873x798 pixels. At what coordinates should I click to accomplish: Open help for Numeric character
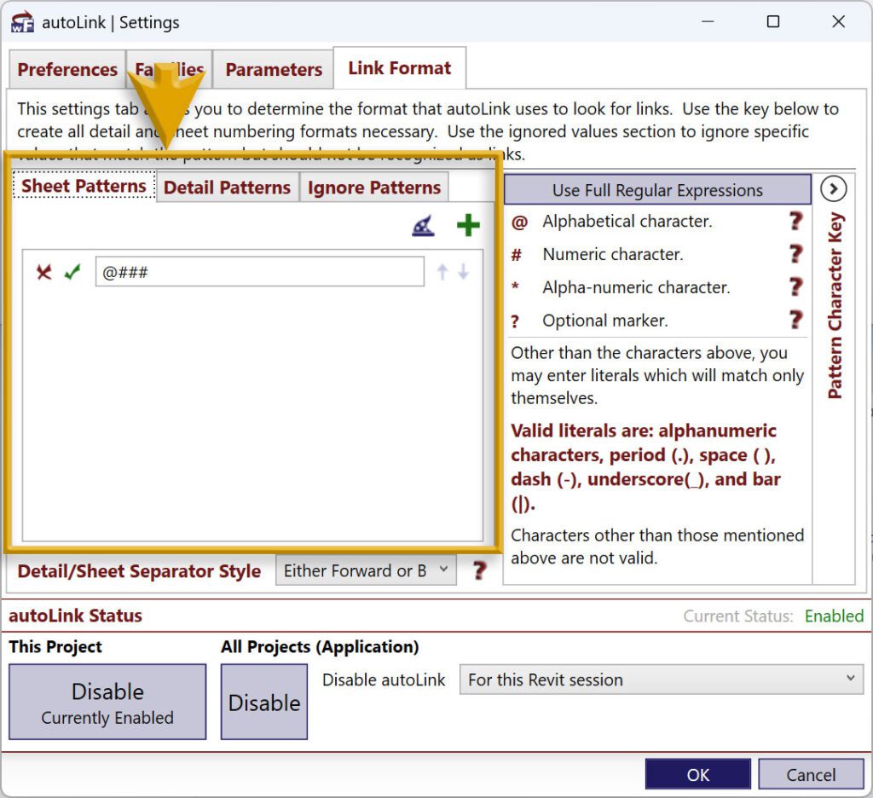[x=796, y=254]
